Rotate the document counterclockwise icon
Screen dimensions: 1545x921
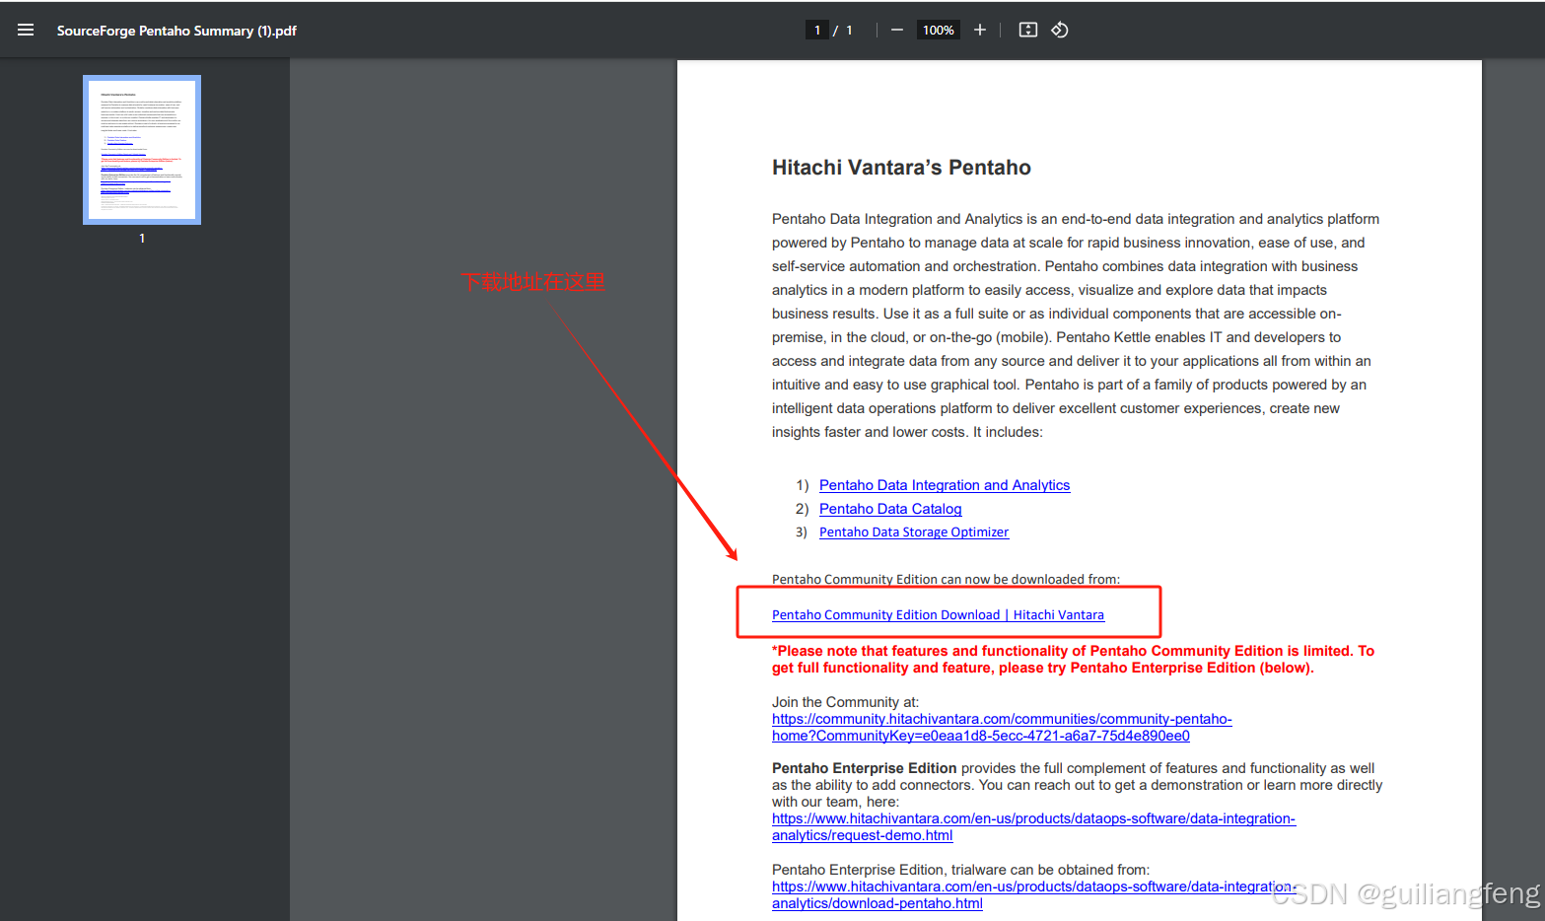(x=1060, y=30)
